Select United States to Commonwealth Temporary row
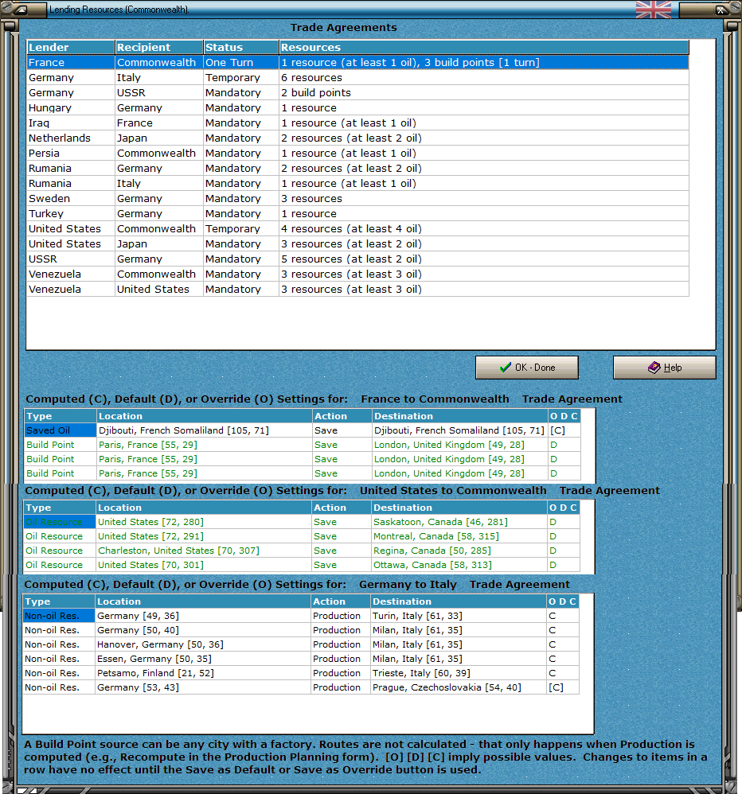 coord(357,229)
